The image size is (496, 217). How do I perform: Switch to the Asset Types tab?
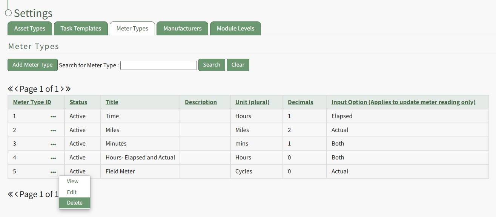(30, 29)
